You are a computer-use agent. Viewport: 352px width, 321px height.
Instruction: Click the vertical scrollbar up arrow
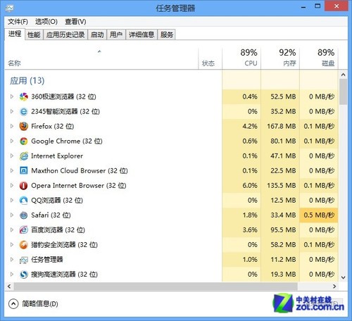click(x=343, y=75)
